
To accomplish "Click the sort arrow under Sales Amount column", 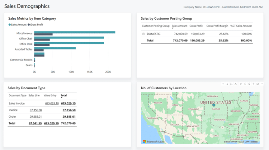I will (173, 28).
